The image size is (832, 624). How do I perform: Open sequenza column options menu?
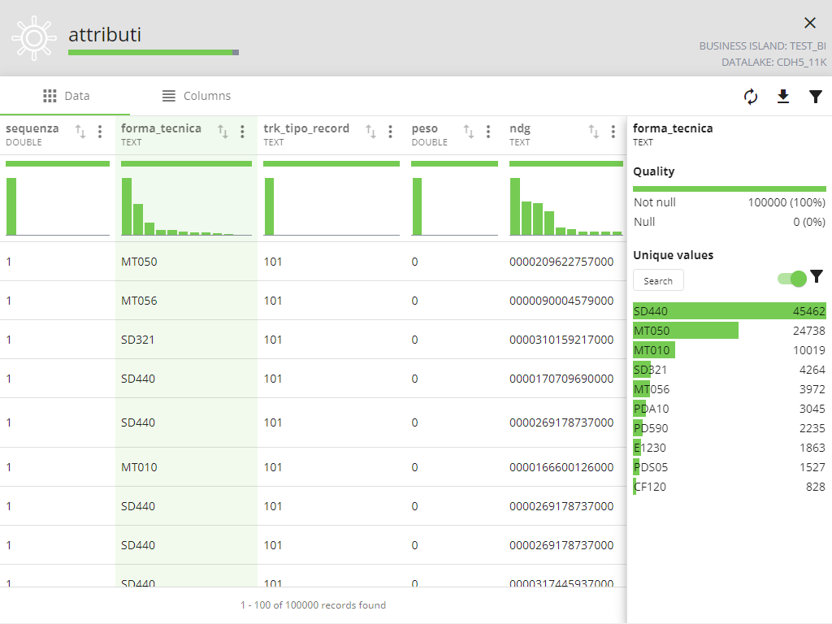[x=100, y=132]
